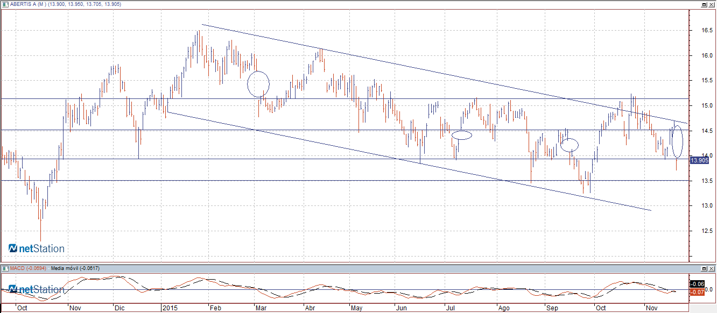Click the 14.5 price axis label

tap(707, 131)
